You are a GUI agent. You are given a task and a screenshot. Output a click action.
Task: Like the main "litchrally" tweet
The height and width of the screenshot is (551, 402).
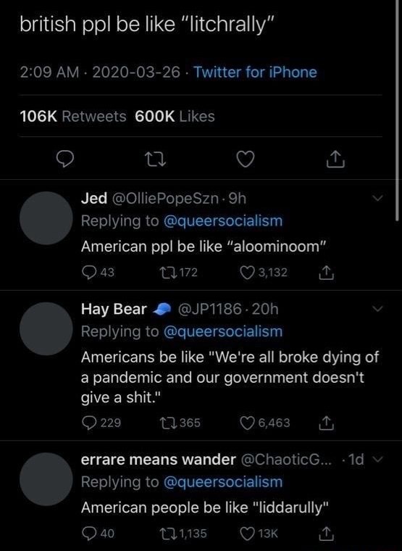[245, 159]
